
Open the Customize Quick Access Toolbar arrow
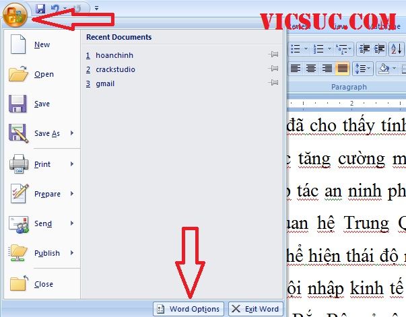[x=96, y=8]
